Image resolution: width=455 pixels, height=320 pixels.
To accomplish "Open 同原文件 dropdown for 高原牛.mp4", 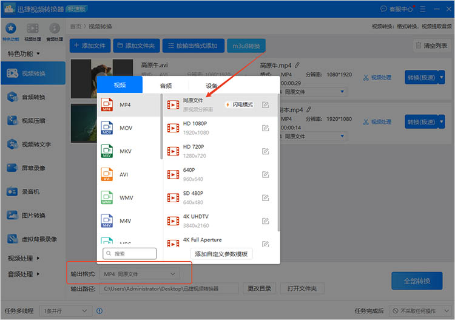I will tap(314, 92).
